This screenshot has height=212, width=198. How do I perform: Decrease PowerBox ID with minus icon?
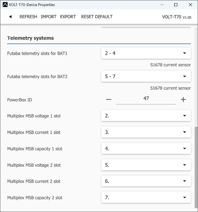tap(109, 100)
